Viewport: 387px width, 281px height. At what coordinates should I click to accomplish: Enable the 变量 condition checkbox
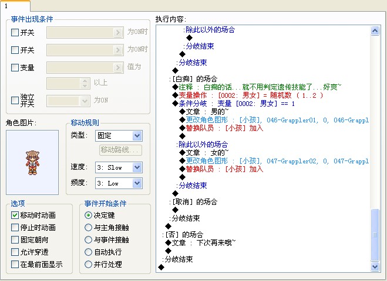[x=15, y=68]
